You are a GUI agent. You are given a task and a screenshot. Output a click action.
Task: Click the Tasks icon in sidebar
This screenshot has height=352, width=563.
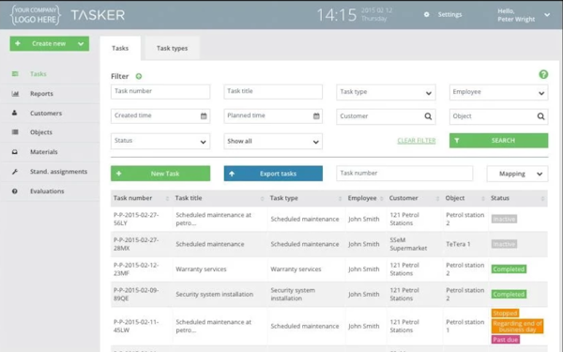pyautogui.click(x=15, y=73)
